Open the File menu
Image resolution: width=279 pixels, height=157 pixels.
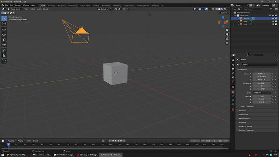6,5
